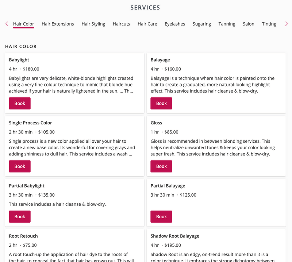Switch to the Tanning tab
This screenshot has height=262, width=292.
click(x=227, y=24)
